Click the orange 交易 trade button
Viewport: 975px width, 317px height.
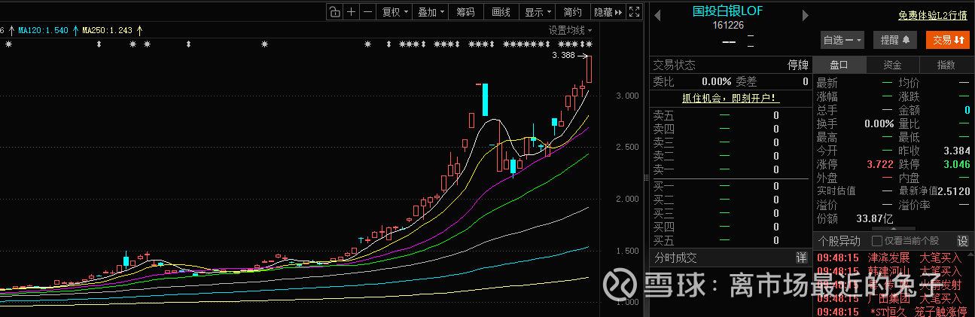click(x=948, y=40)
